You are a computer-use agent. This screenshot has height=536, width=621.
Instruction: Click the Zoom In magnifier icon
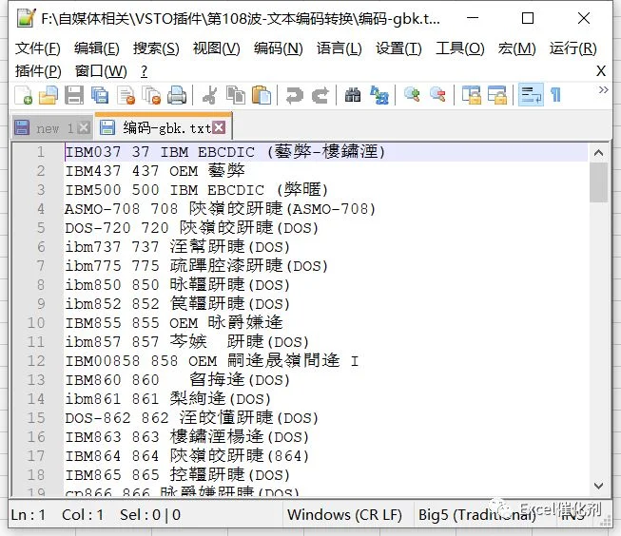tap(412, 95)
